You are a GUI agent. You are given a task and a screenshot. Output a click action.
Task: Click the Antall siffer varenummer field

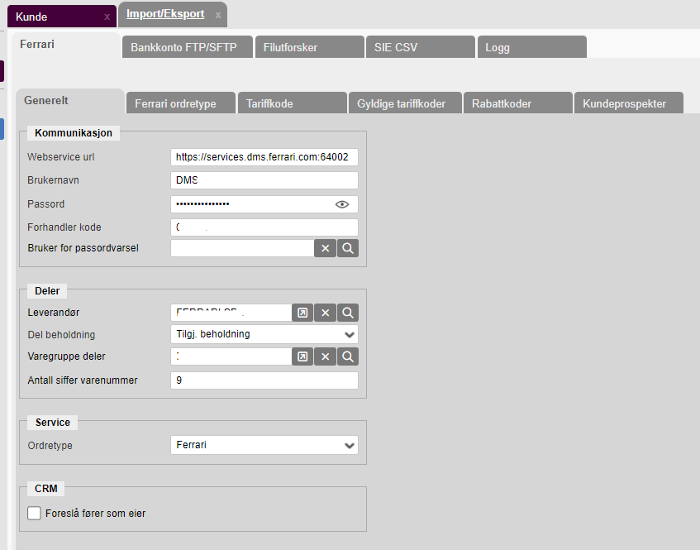point(264,380)
